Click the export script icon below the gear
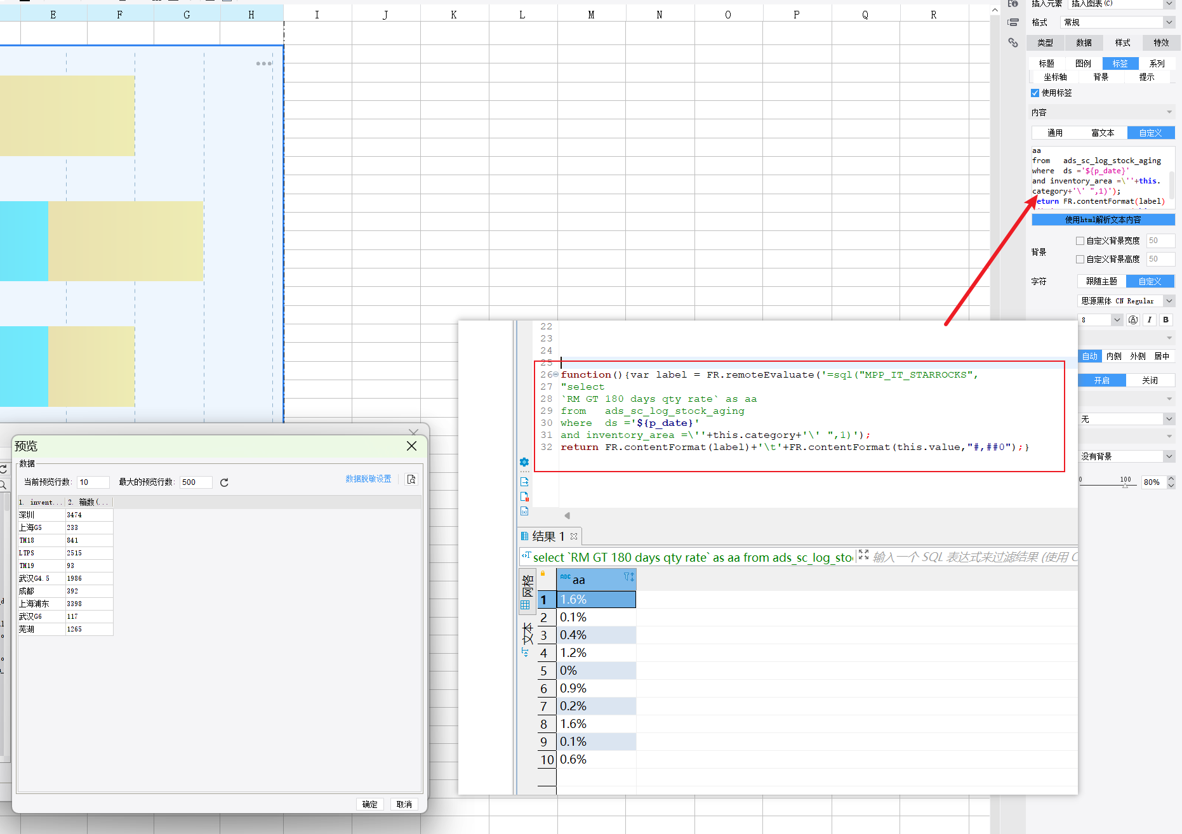Viewport: 1182px width, 834px height. pyautogui.click(x=524, y=482)
